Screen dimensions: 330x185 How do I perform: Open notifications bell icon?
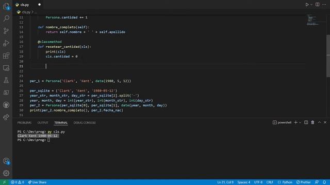324,182
